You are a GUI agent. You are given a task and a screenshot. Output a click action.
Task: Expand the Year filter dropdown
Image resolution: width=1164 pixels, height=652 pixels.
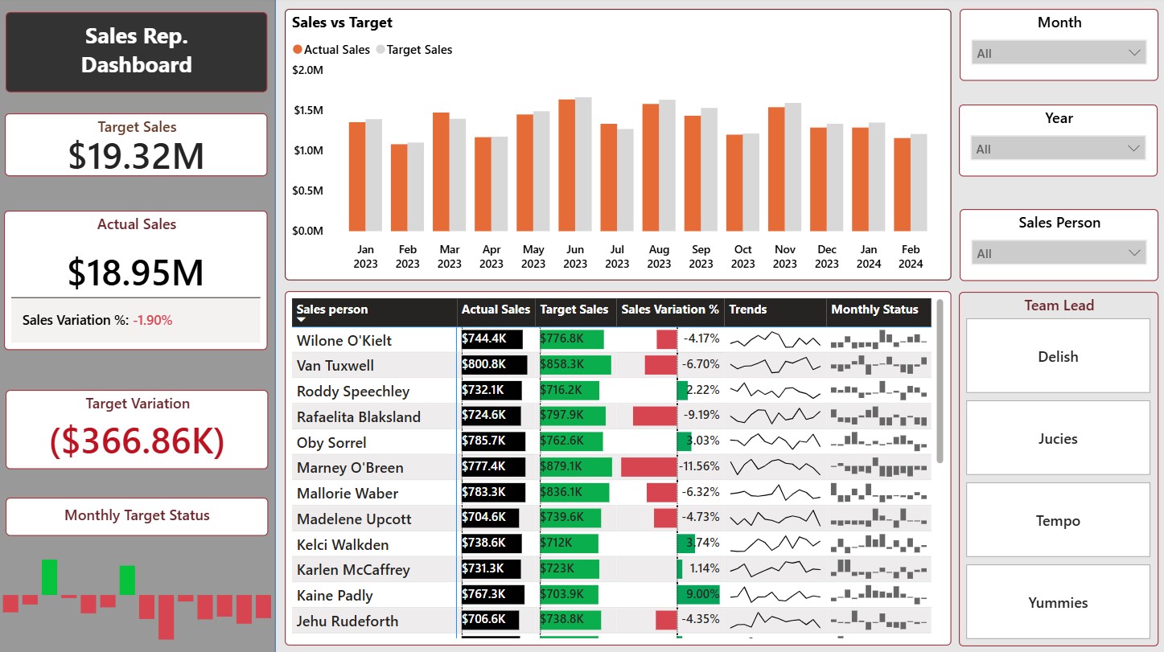click(x=1058, y=149)
